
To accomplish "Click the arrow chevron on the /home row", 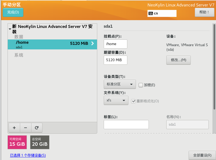I will 93,43.
